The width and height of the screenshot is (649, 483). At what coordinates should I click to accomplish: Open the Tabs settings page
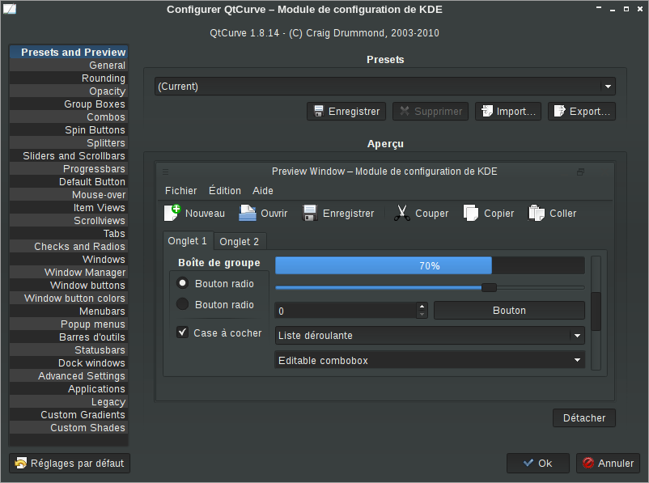pos(69,234)
